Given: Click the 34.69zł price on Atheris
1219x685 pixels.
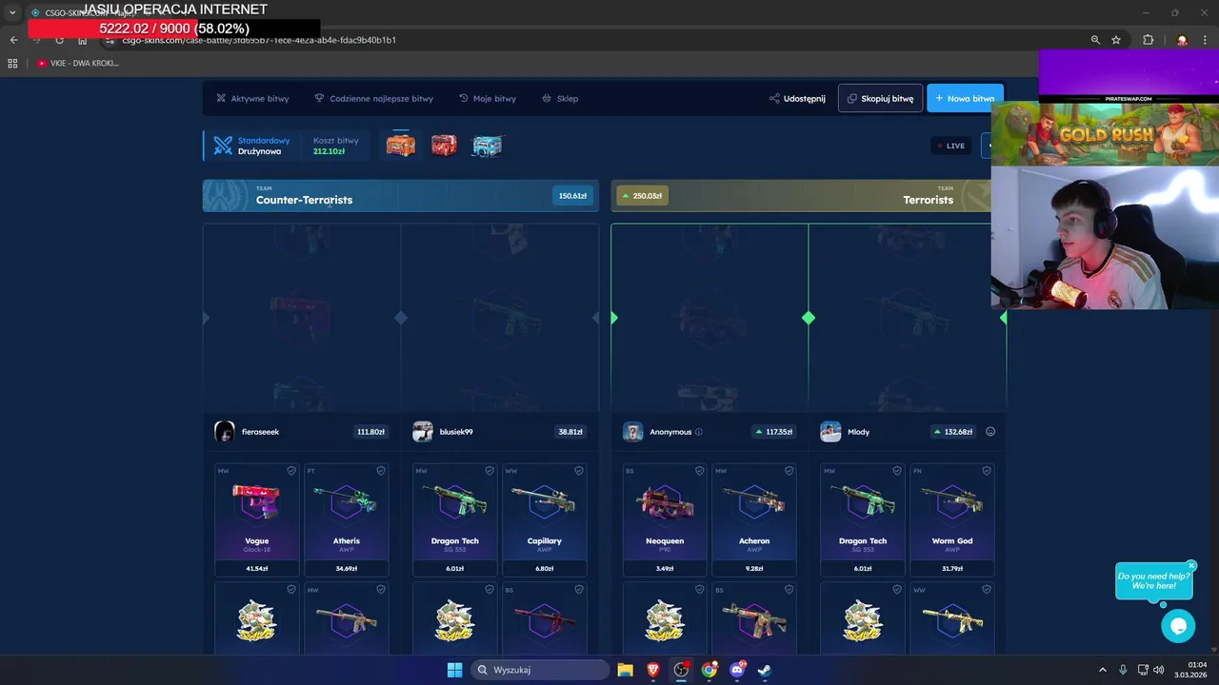Looking at the screenshot, I should pos(347,568).
